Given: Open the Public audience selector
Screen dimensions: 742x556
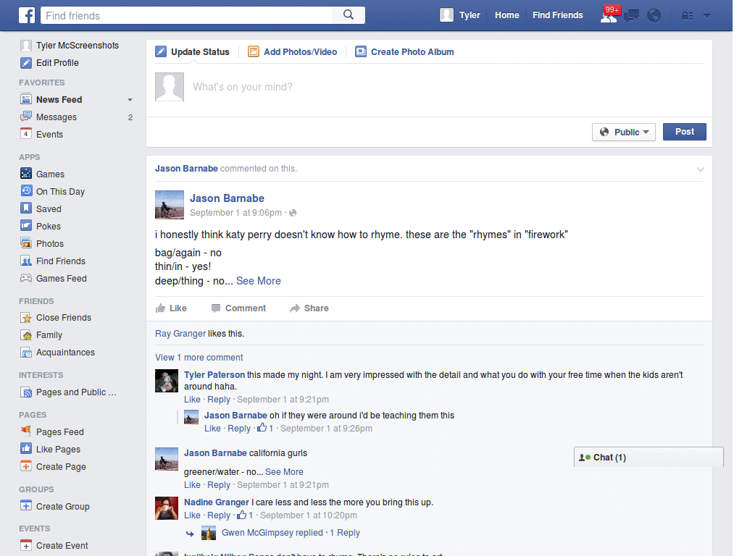Looking at the screenshot, I should coord(624,132).
